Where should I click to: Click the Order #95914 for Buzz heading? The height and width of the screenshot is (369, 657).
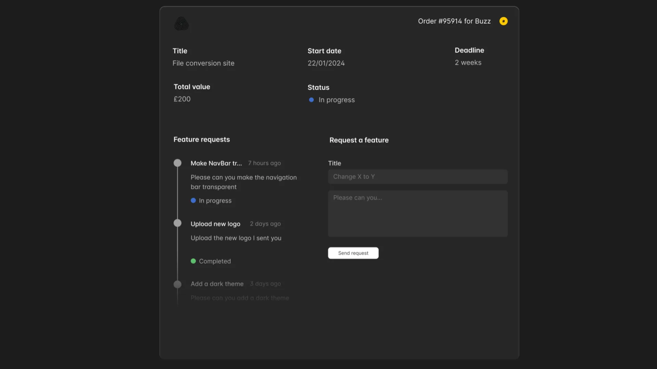(x=454, y=21)
